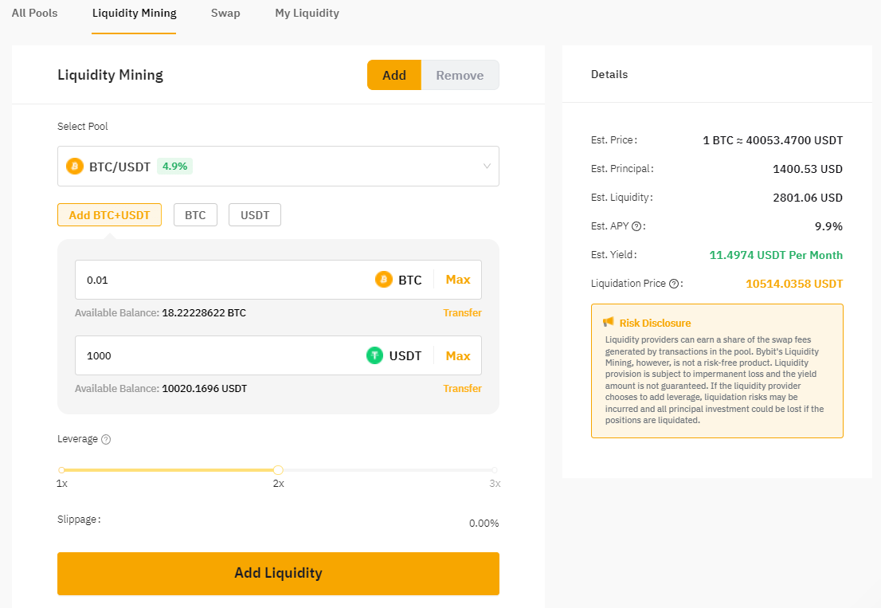Select the BTC only option
881x608 pixels.
[195, 215]
